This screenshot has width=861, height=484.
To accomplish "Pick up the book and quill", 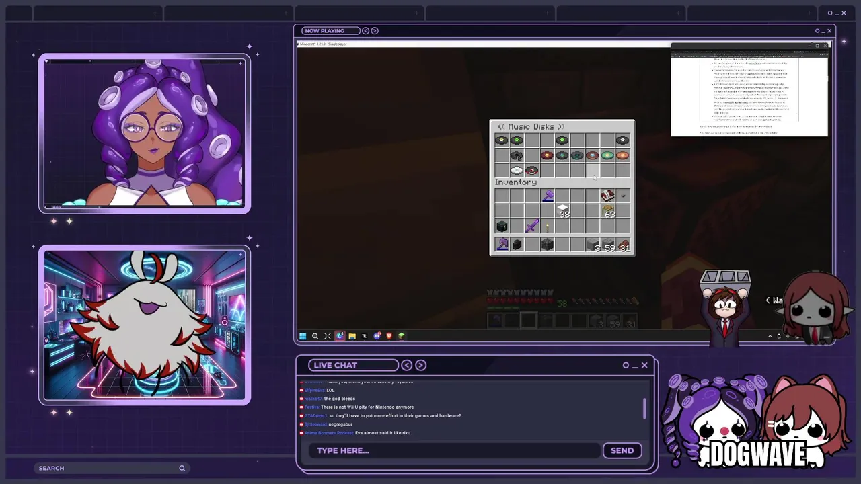I will 607,196.
